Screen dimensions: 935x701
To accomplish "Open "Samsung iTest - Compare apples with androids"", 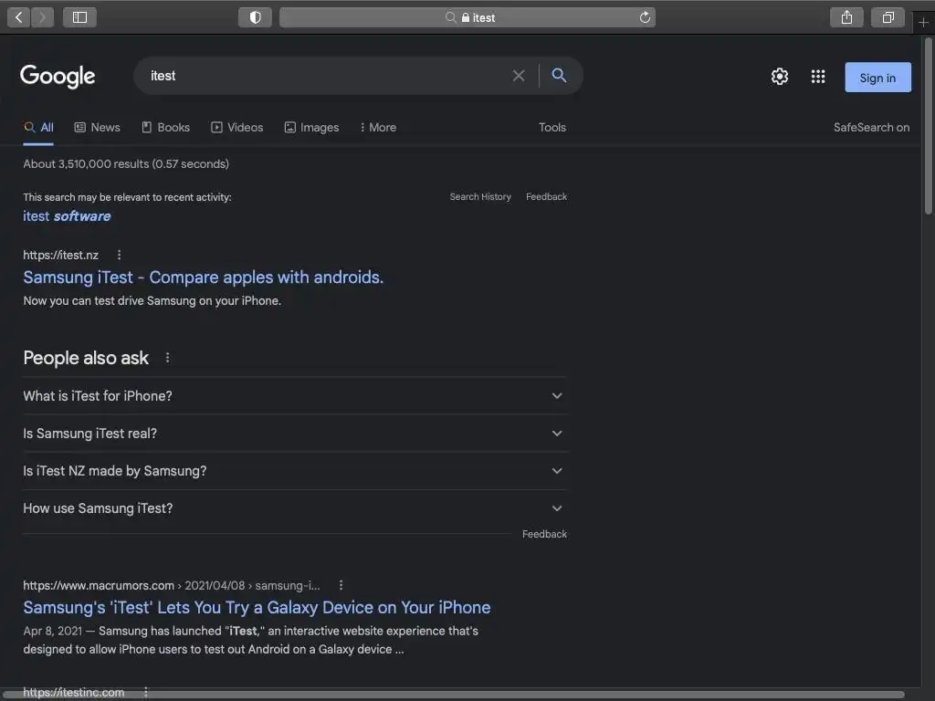I will pos(204,277).
